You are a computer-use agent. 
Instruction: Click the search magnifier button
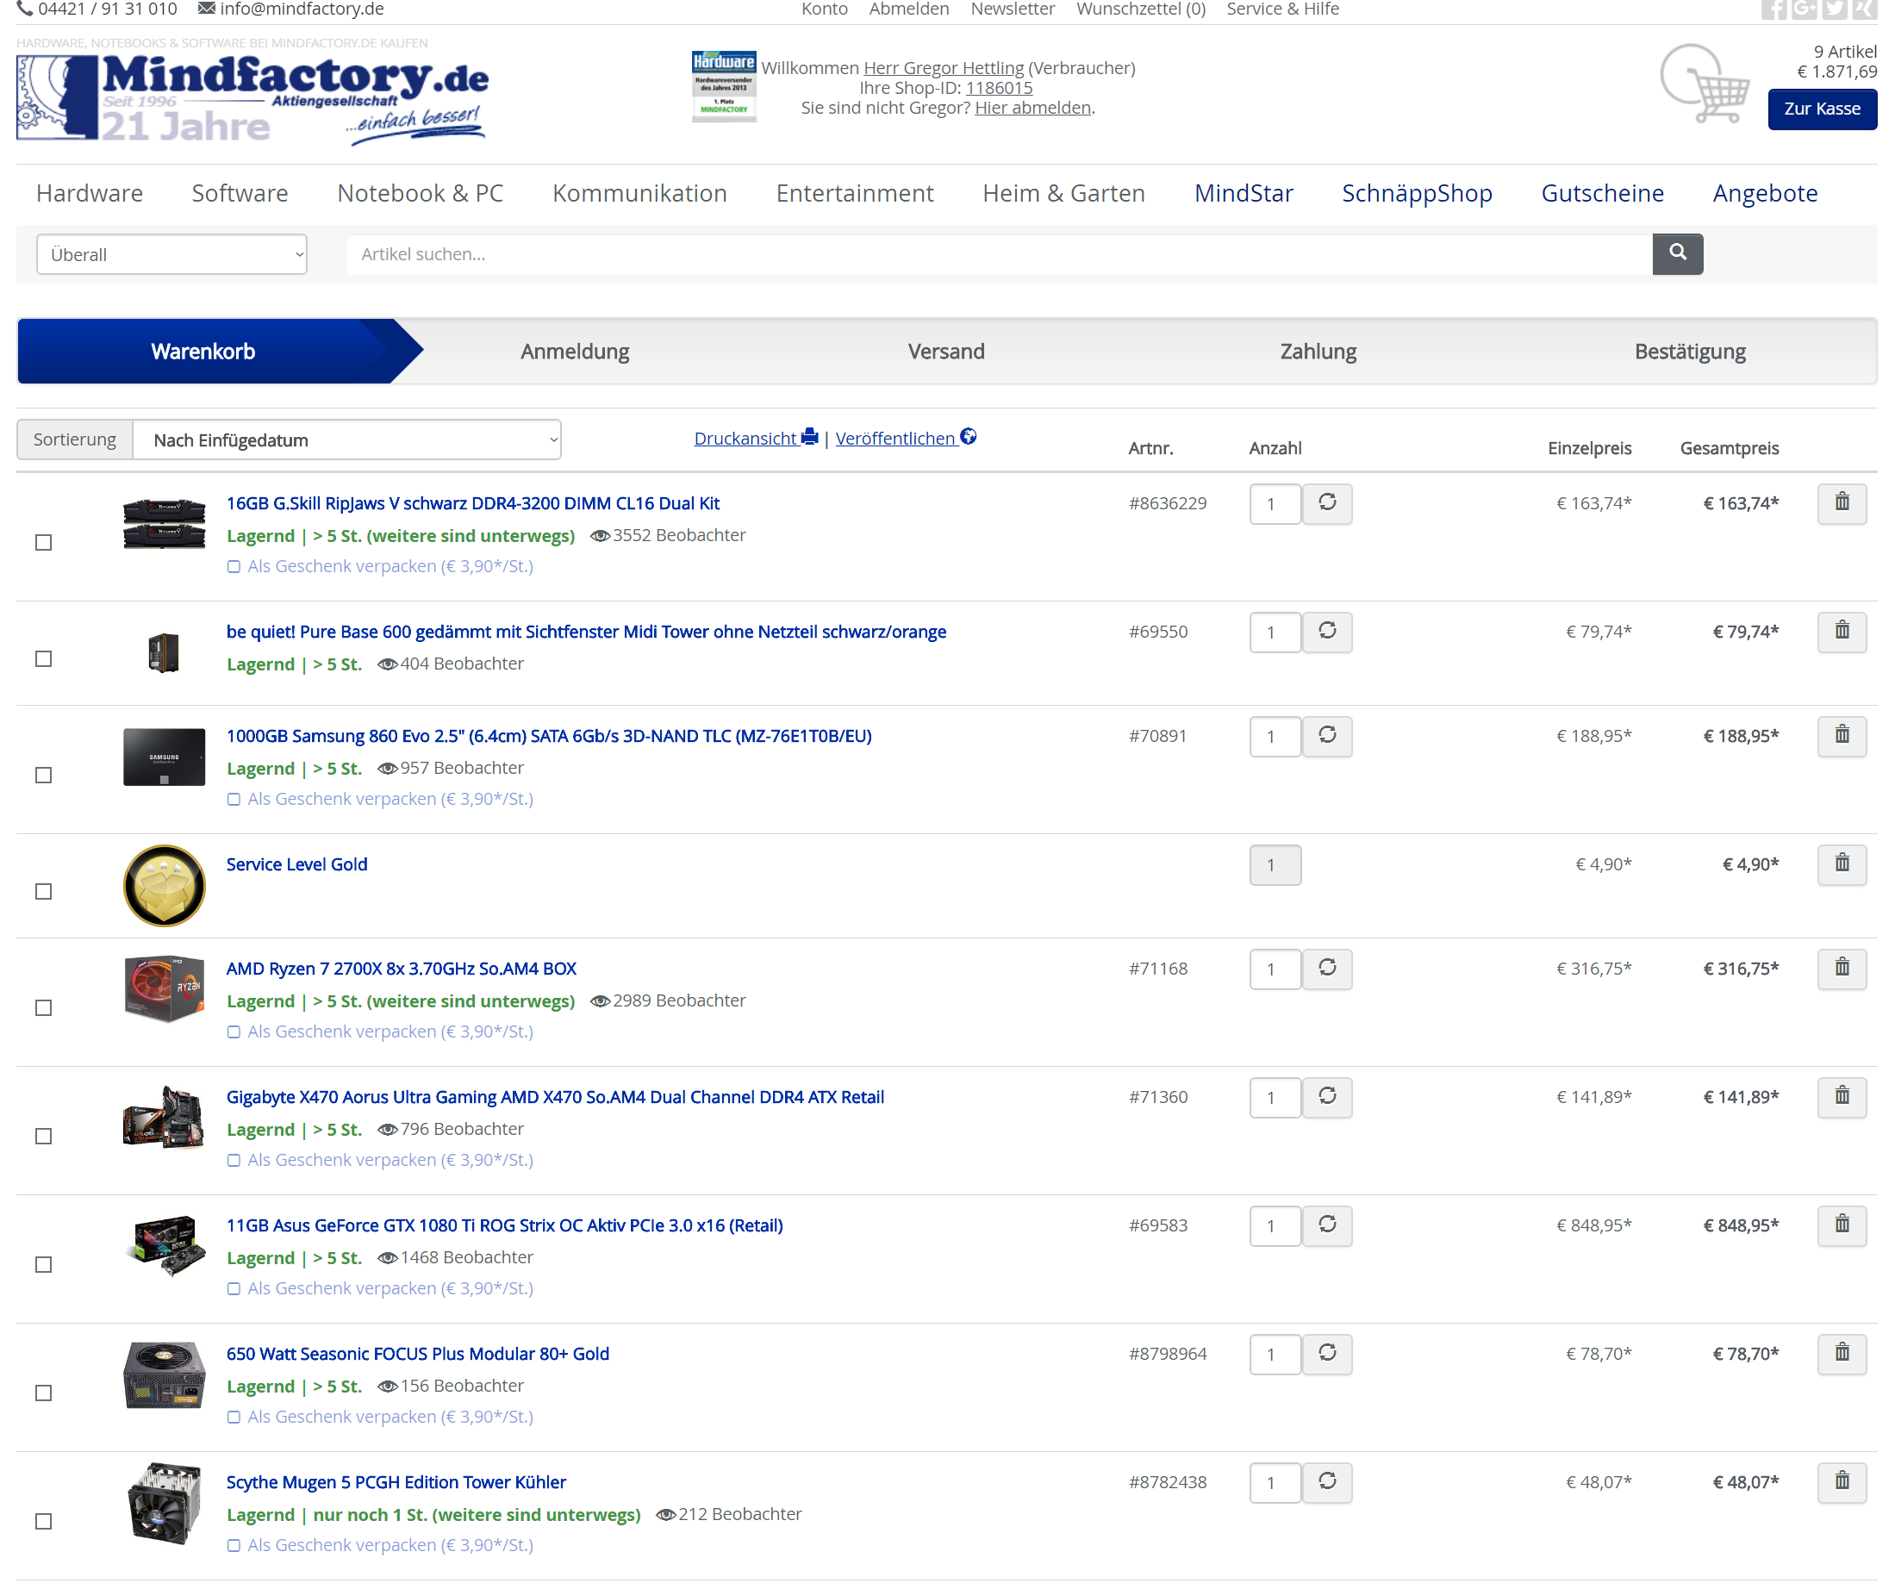[x=1677, y=253]
